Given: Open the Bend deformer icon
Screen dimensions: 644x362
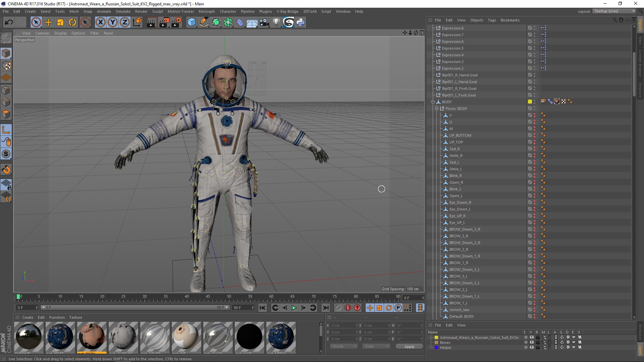Looking at the screenshot, I should (x=240, y=22).
